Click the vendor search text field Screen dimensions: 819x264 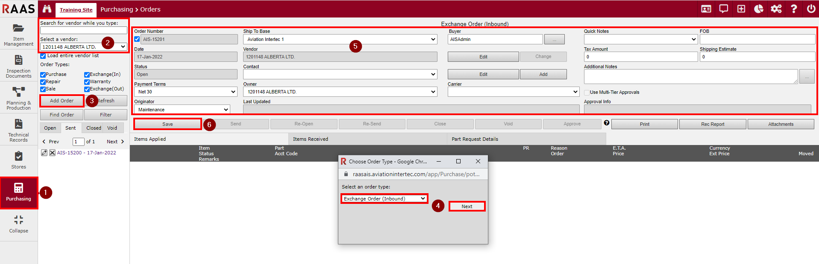coord(84,31)
